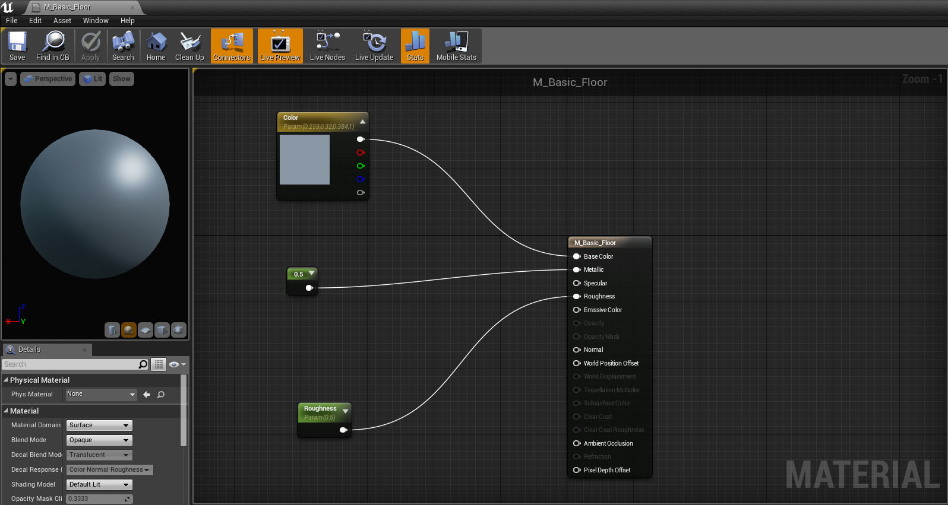Select cube preview mesh icon
The image size is (948, 505).
tap(162, 330)
